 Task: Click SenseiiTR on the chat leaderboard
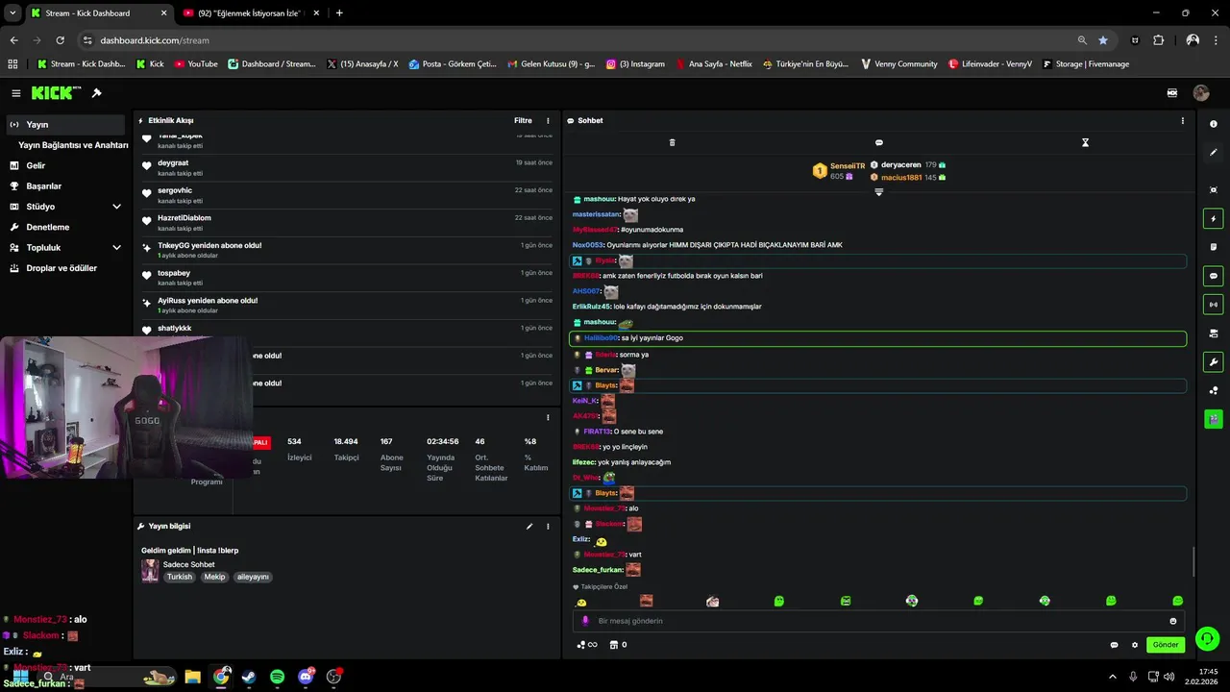pyautogui.click(x=848, y=166)
